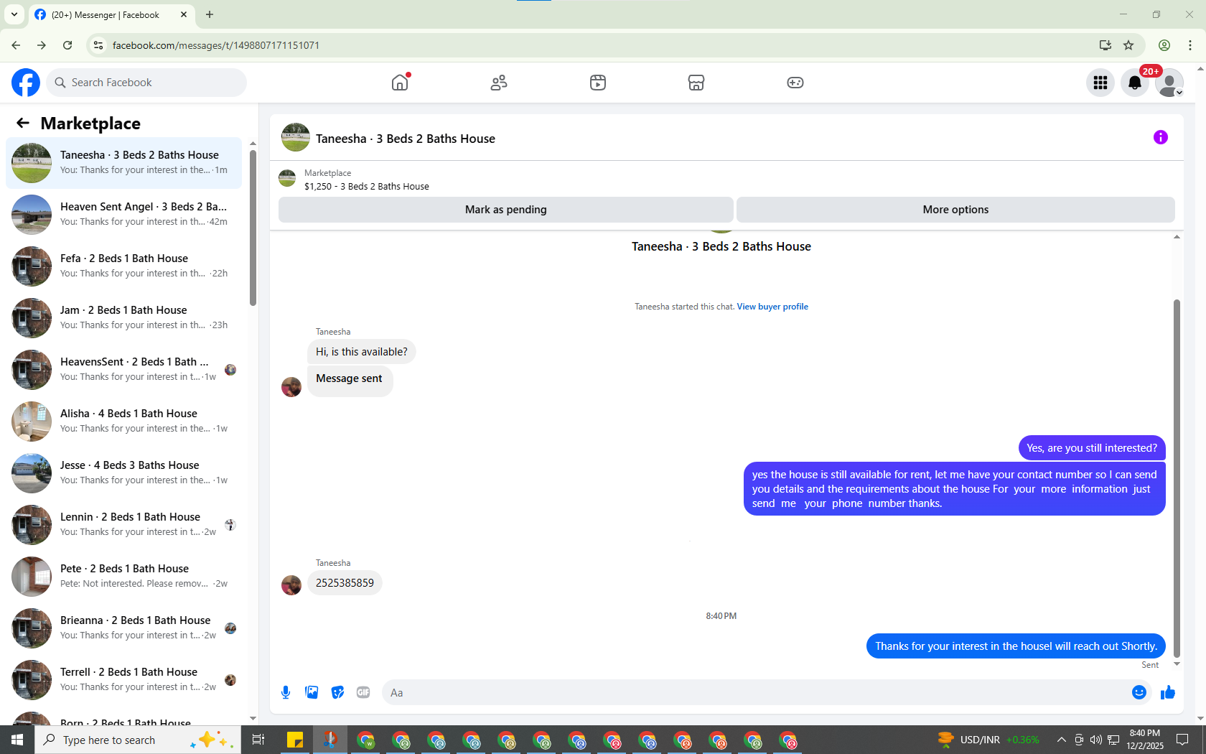The image size is (1206, 754).
Task: Open conversation information purple icon
Action: [x=1161, y=137]
